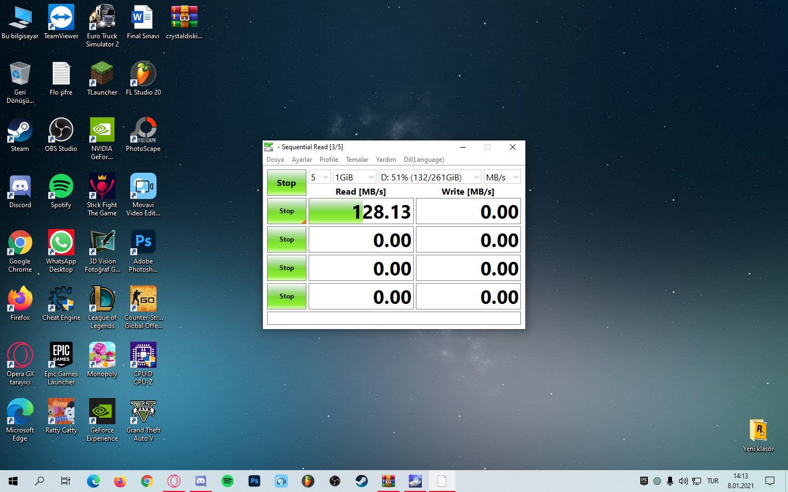788x492 pixels.
Task: Select the Stick Fight The Game icon
Action: click(x=102, y=195)
